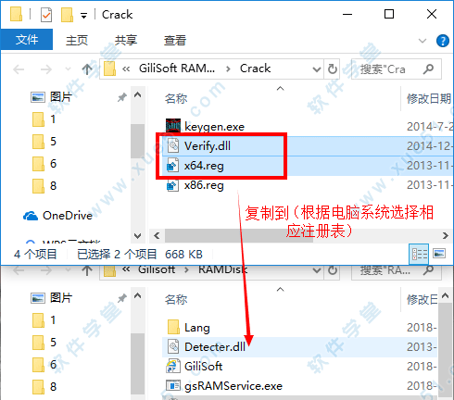Switch to the 查看 ribbon tab
This screenshot has height=400, width=454.
coord(175,41)
